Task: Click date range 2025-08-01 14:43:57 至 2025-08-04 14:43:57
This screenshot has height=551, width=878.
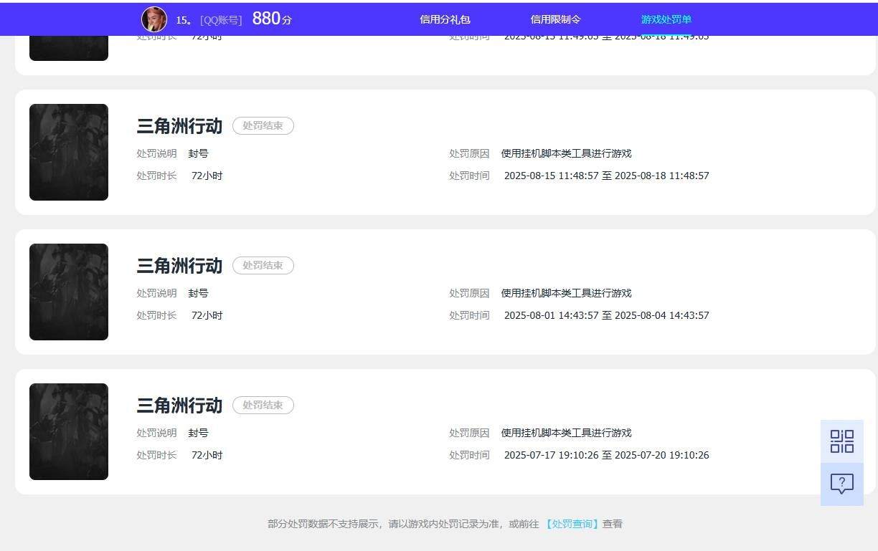Action: pyautogui.click(x=607, y=315)
